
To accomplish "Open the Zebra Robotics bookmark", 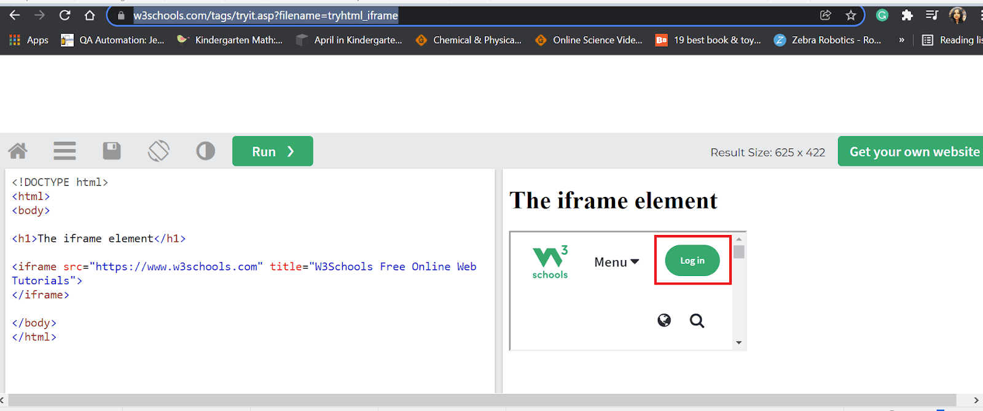I will (828, 40).
